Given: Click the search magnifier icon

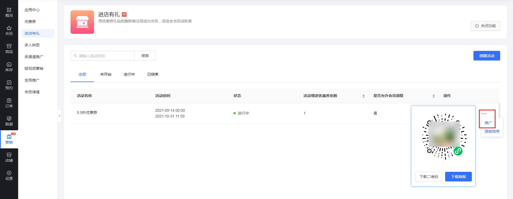Looking at the screenshot, I should coord(76,56).
